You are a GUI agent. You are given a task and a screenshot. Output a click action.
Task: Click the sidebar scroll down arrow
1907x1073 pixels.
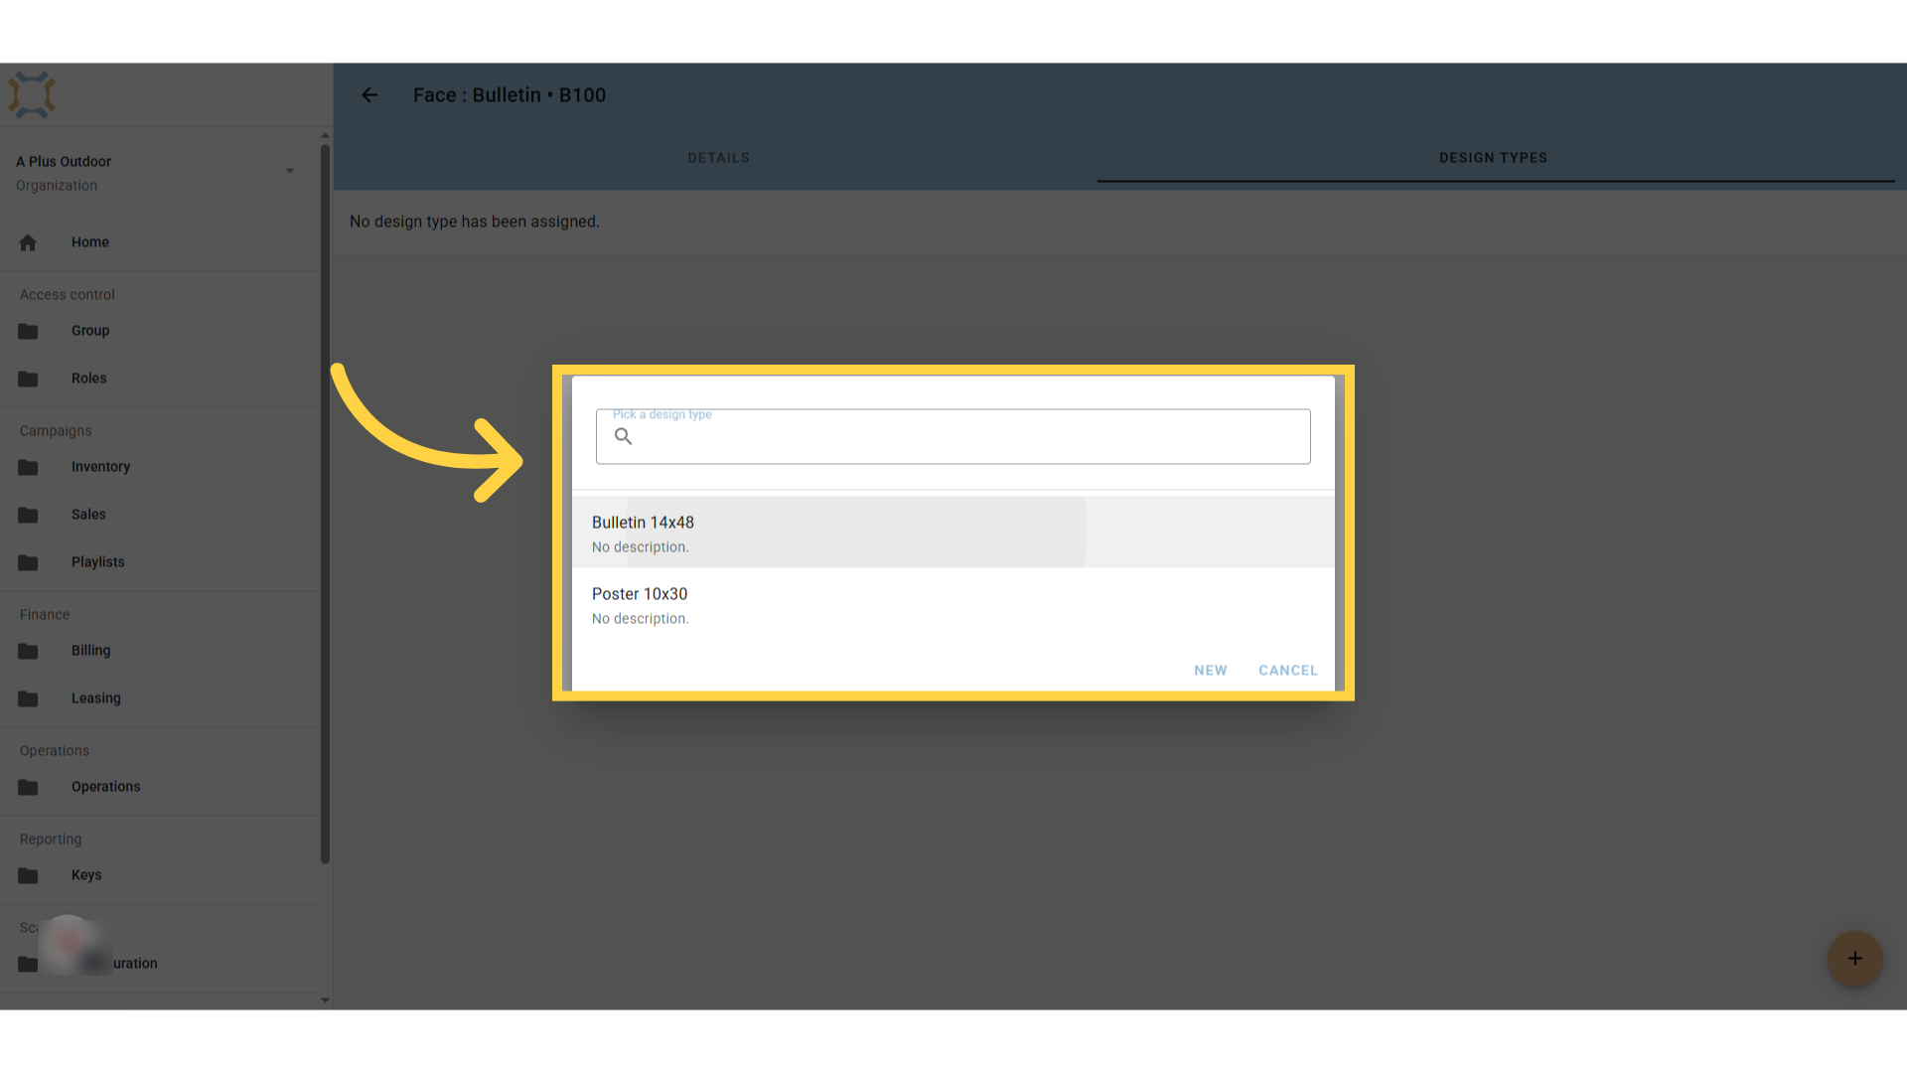(325, 1000)
